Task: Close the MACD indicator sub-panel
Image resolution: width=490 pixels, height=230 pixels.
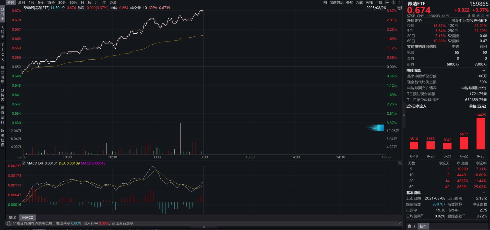Action: click(x=400, y=163)
